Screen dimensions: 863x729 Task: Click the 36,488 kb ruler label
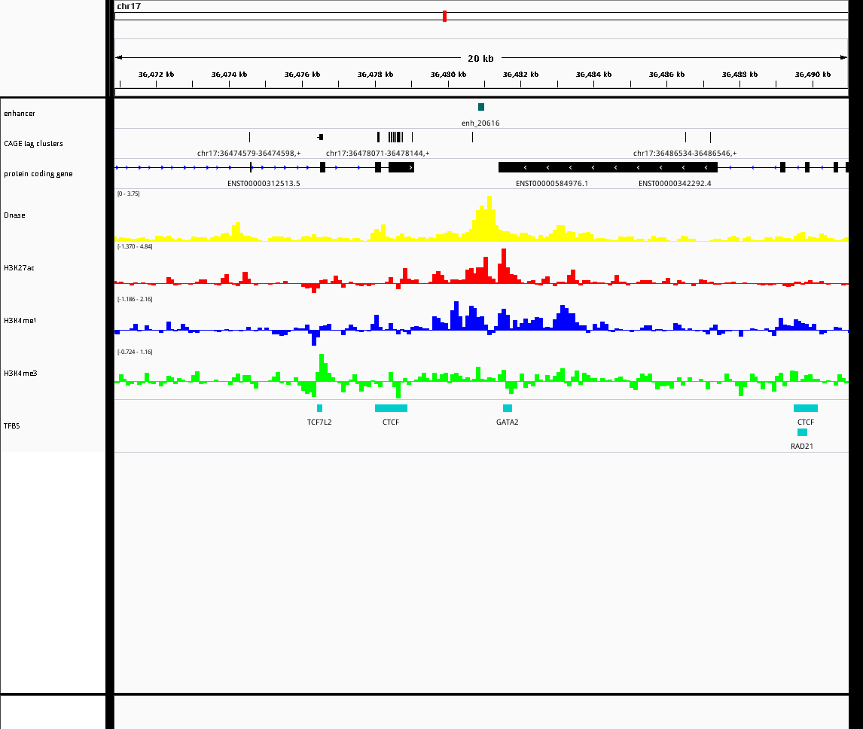[x=739, y=75]
